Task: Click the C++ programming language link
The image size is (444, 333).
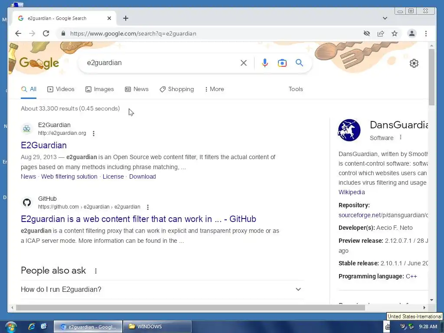Action: pos(411,276)
